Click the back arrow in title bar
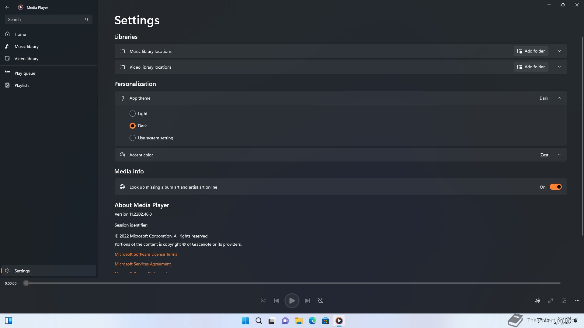 7,7
